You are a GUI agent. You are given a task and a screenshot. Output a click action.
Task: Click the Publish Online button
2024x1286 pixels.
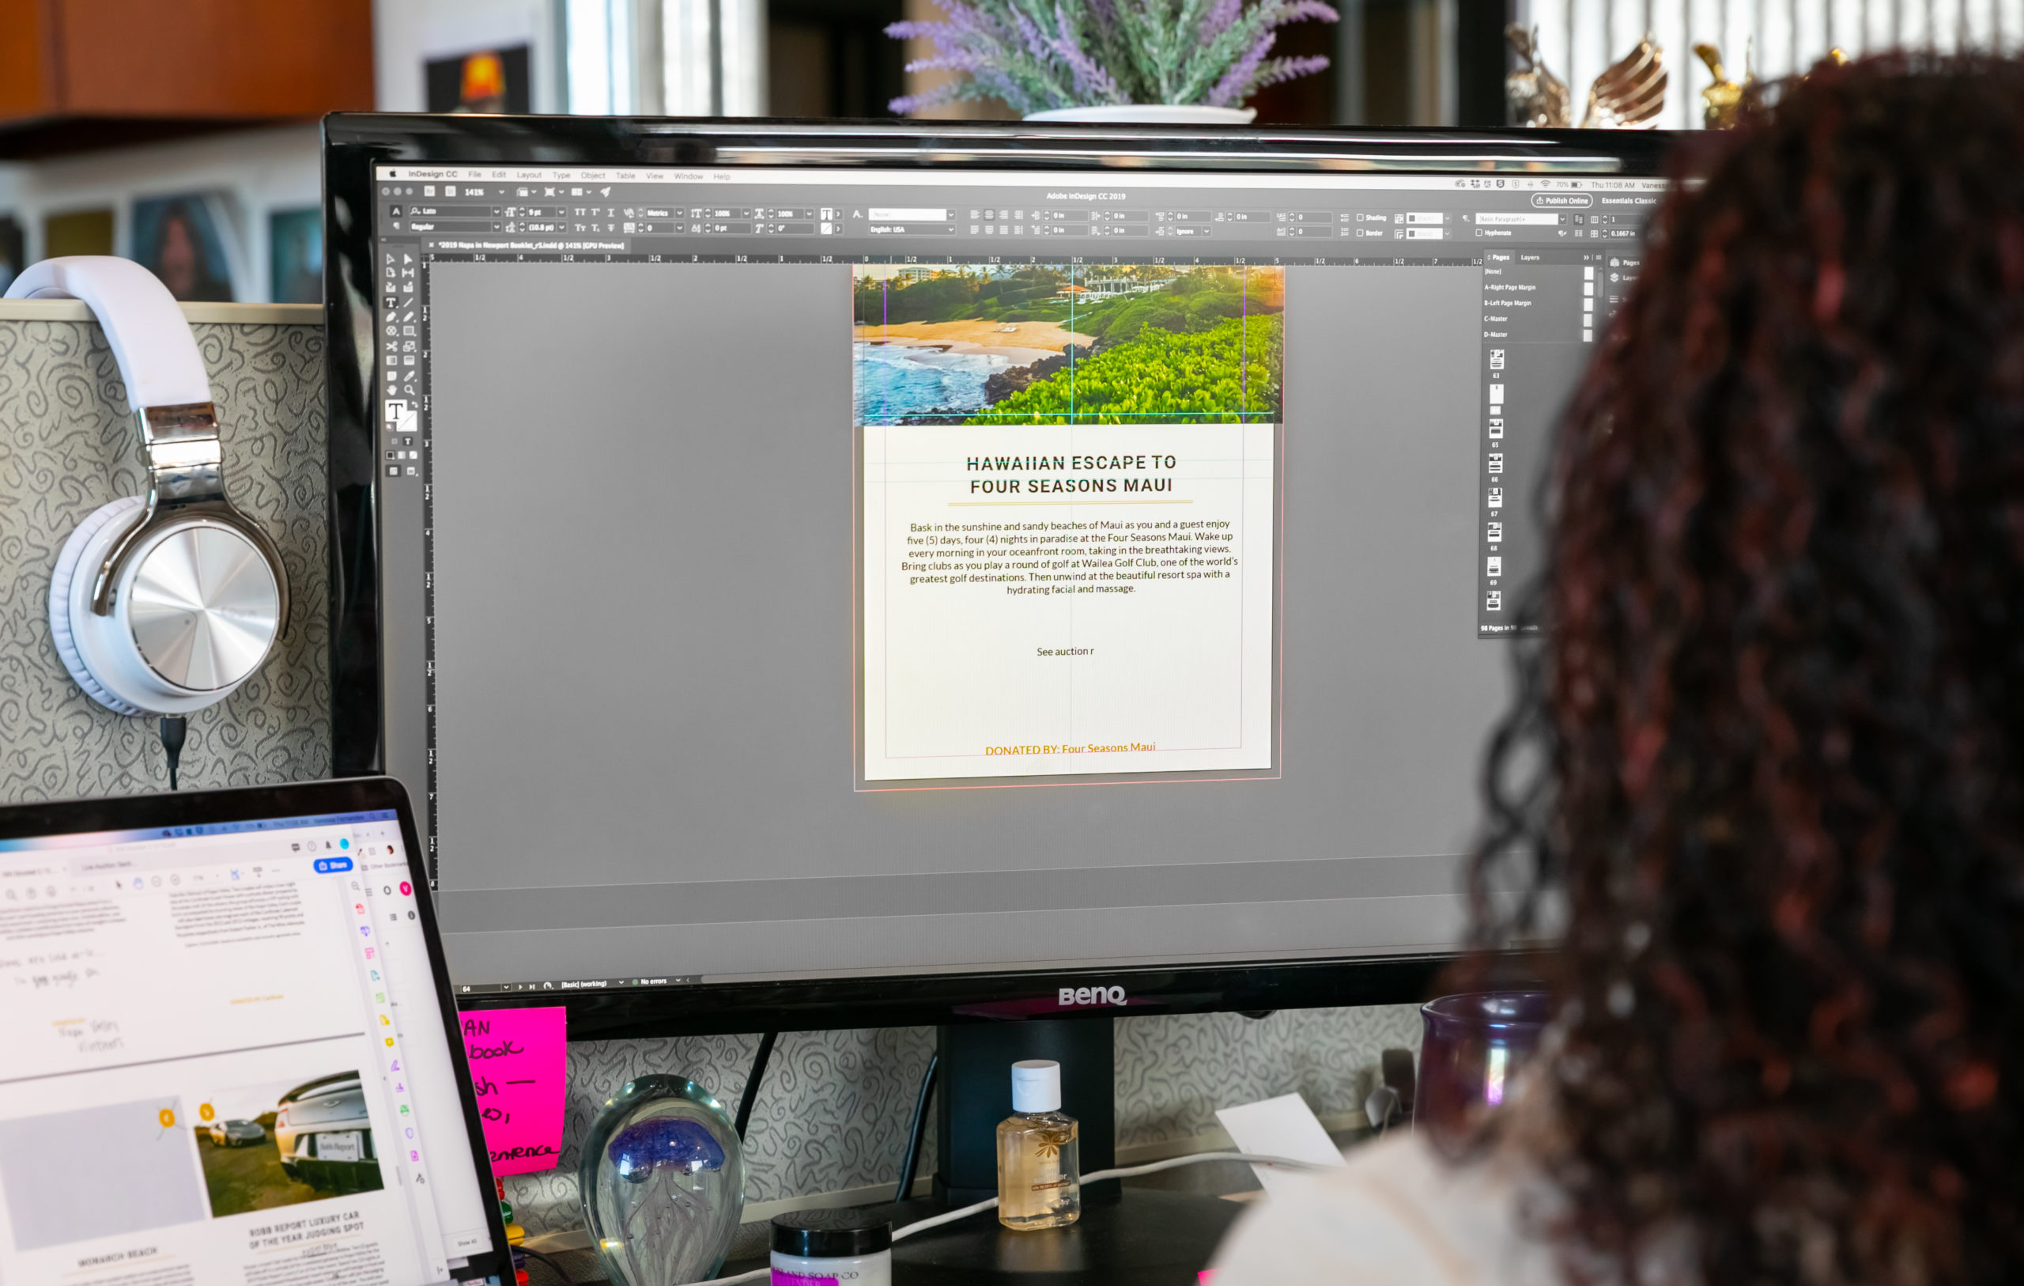(1561, 201)
